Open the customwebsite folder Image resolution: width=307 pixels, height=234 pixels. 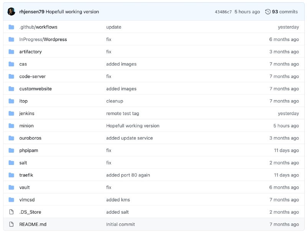35,89
